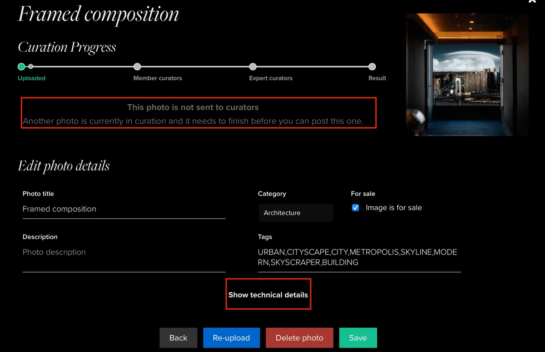Expand Show technical details
Image resolution: width=545 pixels, height=352 pixels.
coord(268,295)
